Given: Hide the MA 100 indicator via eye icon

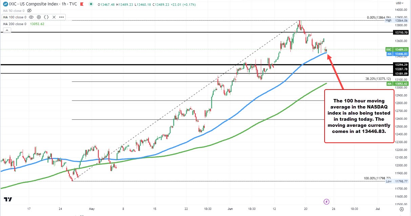Looking at the screenshot, I should click(31, 17).
